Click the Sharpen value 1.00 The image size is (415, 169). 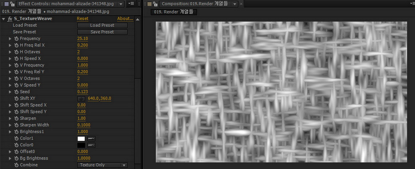coord(81,118)
